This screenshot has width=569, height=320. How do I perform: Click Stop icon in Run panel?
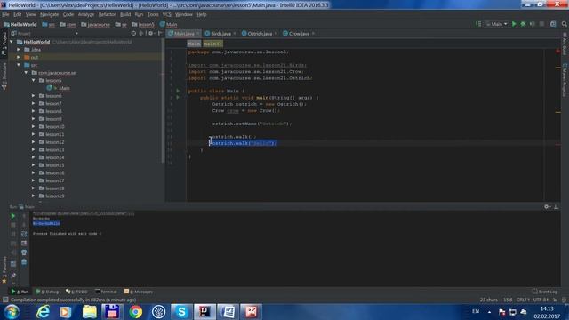(13, 225)
